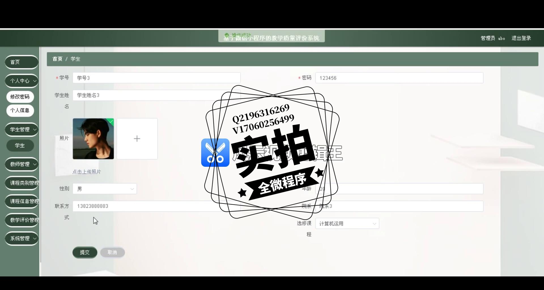This screenshot has height=290, width=544.
Task: Select the 学生 submenu item
Action: [20, 146]
